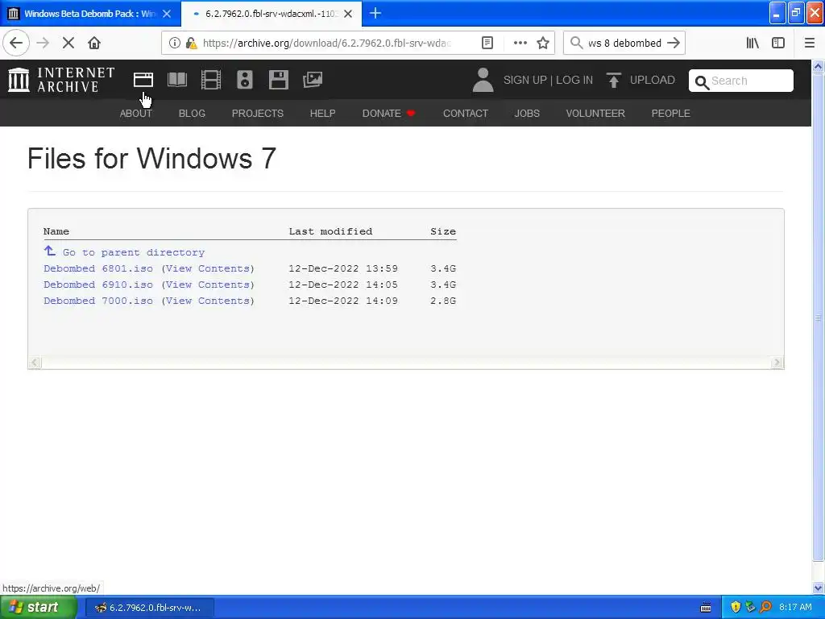Click the 8:17 AM taskbar clock
825x619 pixels.
tap(795, 608)
